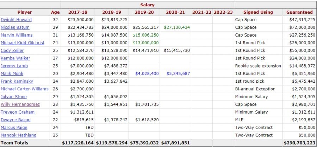Open Dwight Howard's player link
317x147 pixels.
pos(16,20)
